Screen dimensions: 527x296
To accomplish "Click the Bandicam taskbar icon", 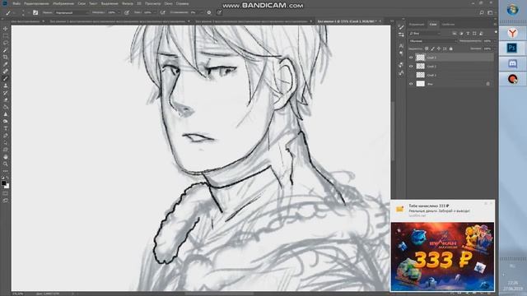I will pos(512,79).
